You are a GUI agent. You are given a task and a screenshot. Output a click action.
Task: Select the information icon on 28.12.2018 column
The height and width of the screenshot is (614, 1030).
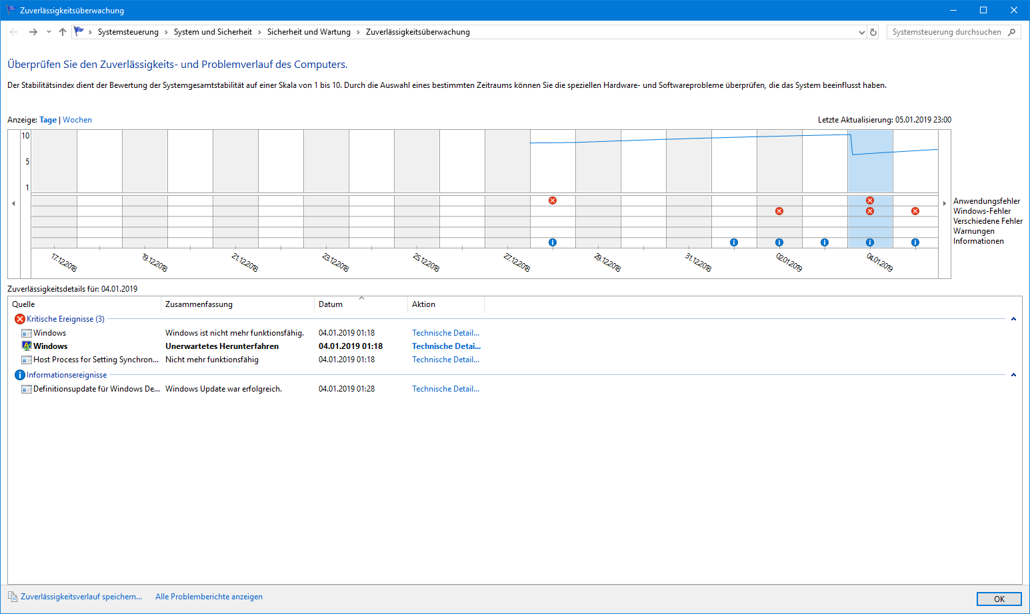[x=553, y=242]
